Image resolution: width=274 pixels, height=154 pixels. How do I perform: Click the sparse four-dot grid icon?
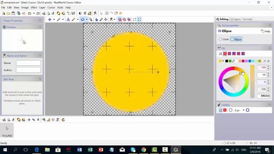coord(134,20)
